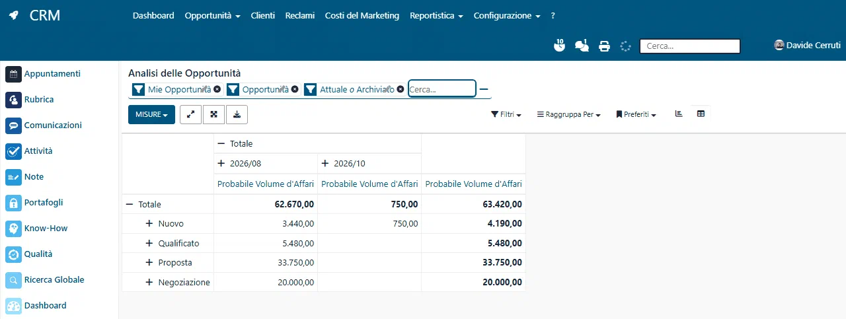Focus the filter bar Cerca field
This screenshot has width=846, height=319.
coord(442,89)
